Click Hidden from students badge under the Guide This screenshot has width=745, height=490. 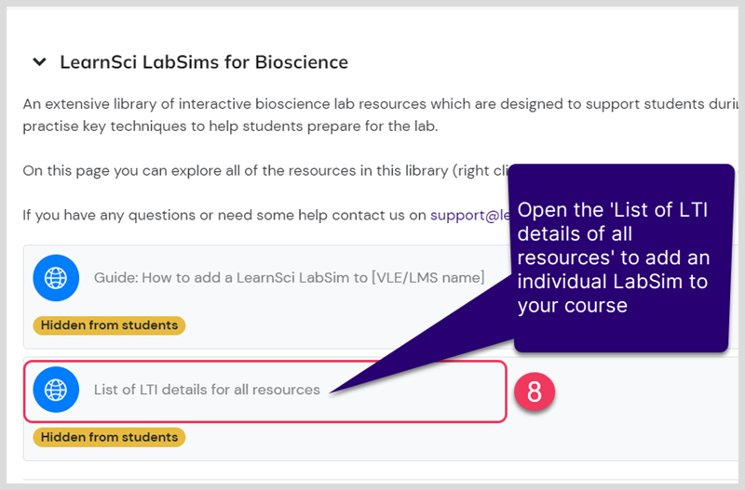[x=109, y=325]
